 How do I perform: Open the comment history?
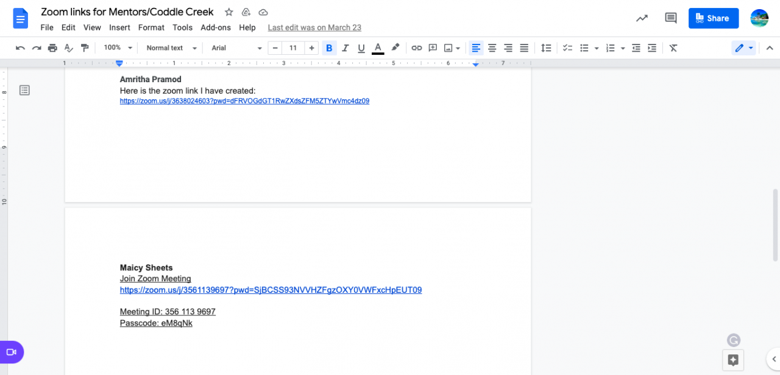pyautogui.click(x=671, y=18)
